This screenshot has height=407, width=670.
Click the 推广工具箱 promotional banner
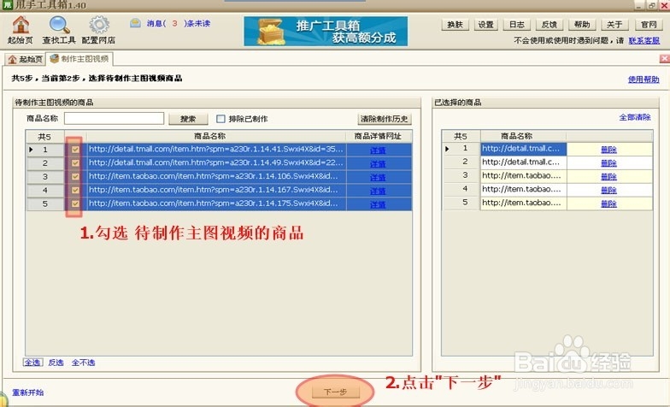pos(326,31)
